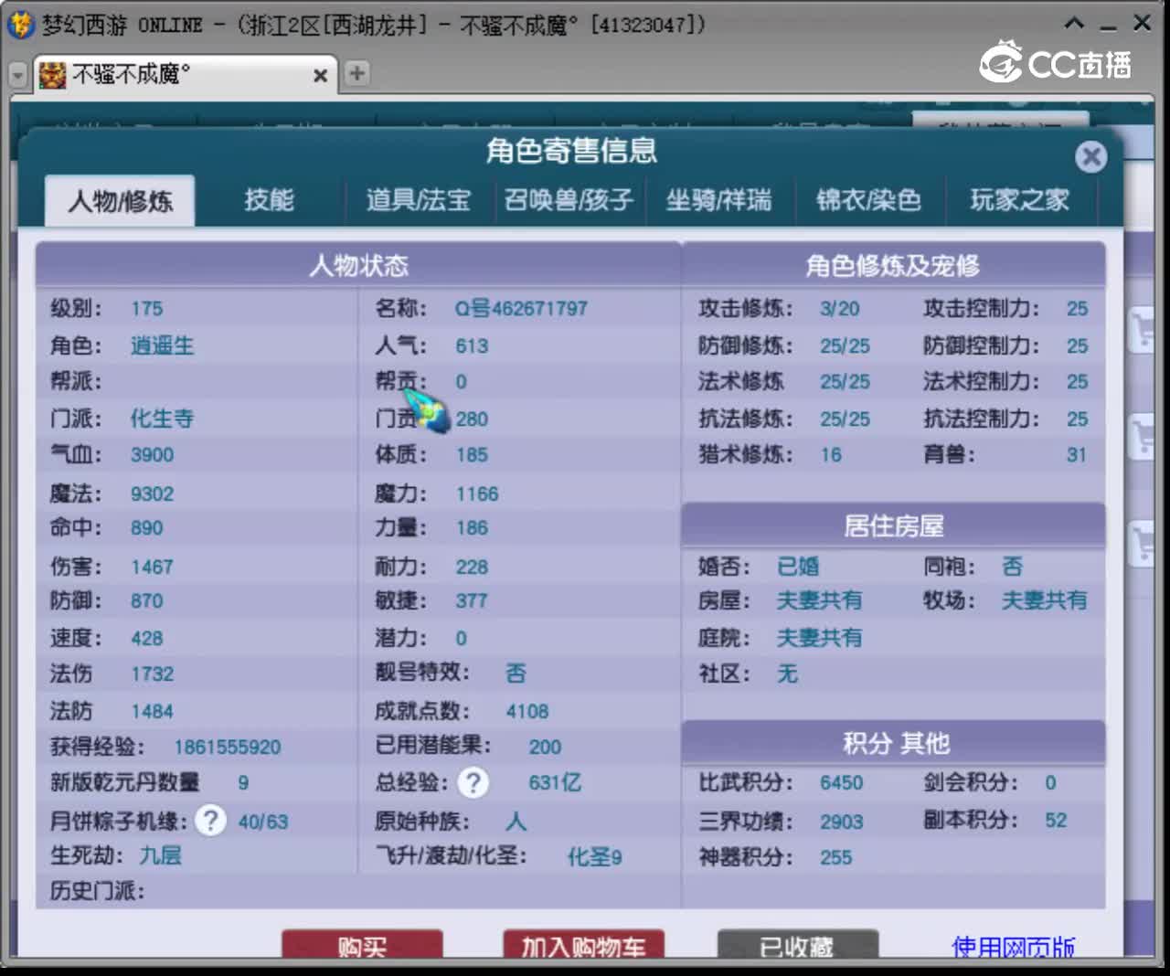Image resolution: width=1170 pixels, height=976 pixels.
Task: Click the red 购买 button
Action: click(362, 946)
